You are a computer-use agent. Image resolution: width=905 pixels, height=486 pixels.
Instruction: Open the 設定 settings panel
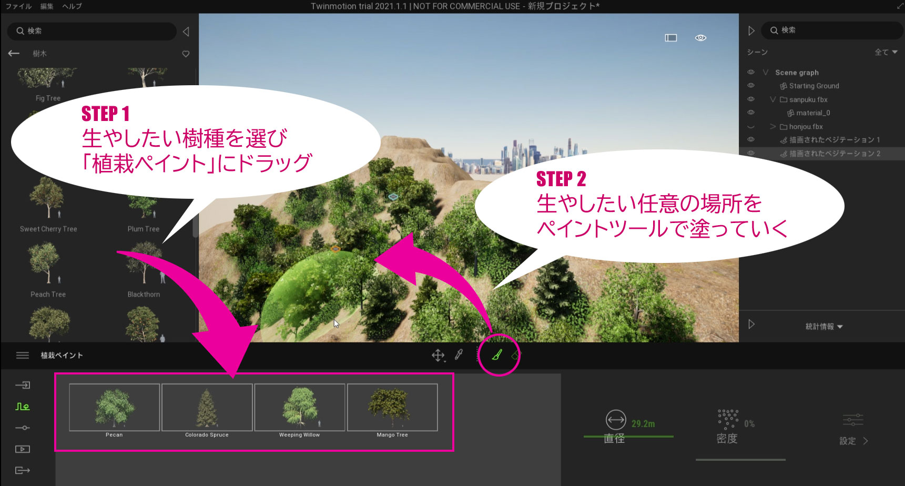pyautogui.click(x=853, y=441)
